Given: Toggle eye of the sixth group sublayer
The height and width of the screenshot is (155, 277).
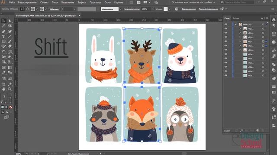Looking at the screenshot, I should (x=226, y=50).
